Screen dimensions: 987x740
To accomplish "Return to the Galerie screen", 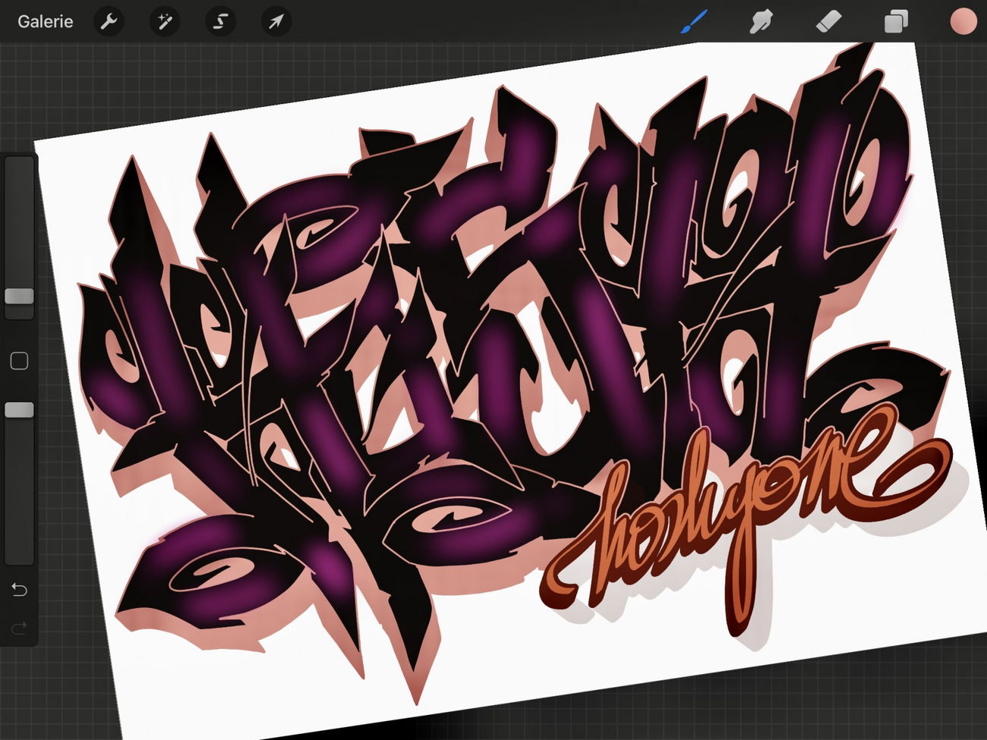I will point(45,21).
